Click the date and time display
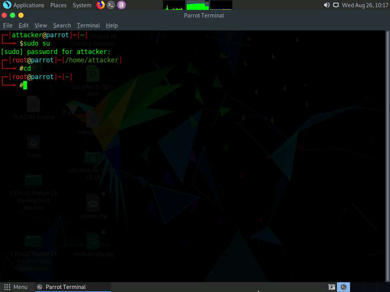The width and height of the screenshot is (390, 292). click(x=365, y=5)
